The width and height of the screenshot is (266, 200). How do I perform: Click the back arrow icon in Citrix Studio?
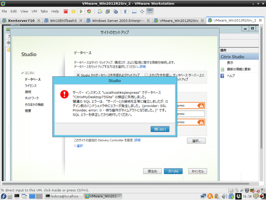pos(8,43)
